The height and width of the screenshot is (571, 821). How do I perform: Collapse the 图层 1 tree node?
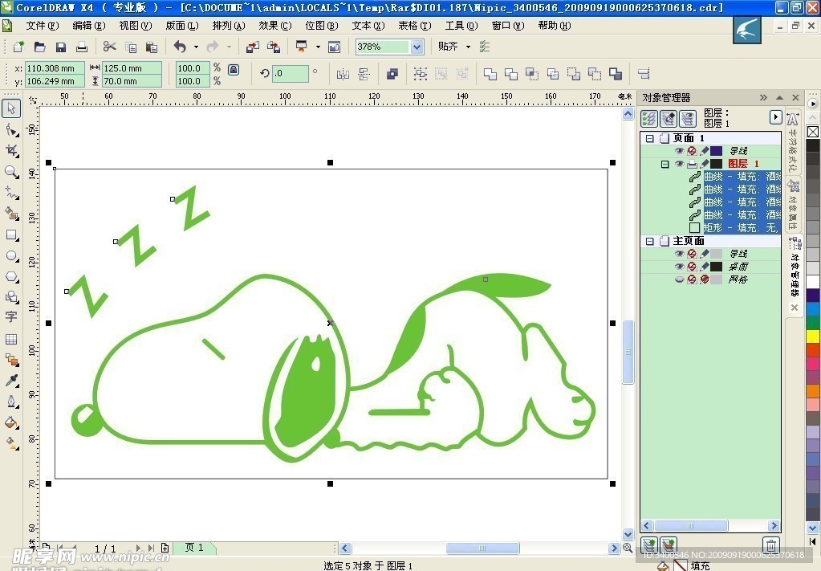pyautogui.click(x=665, y=164)
